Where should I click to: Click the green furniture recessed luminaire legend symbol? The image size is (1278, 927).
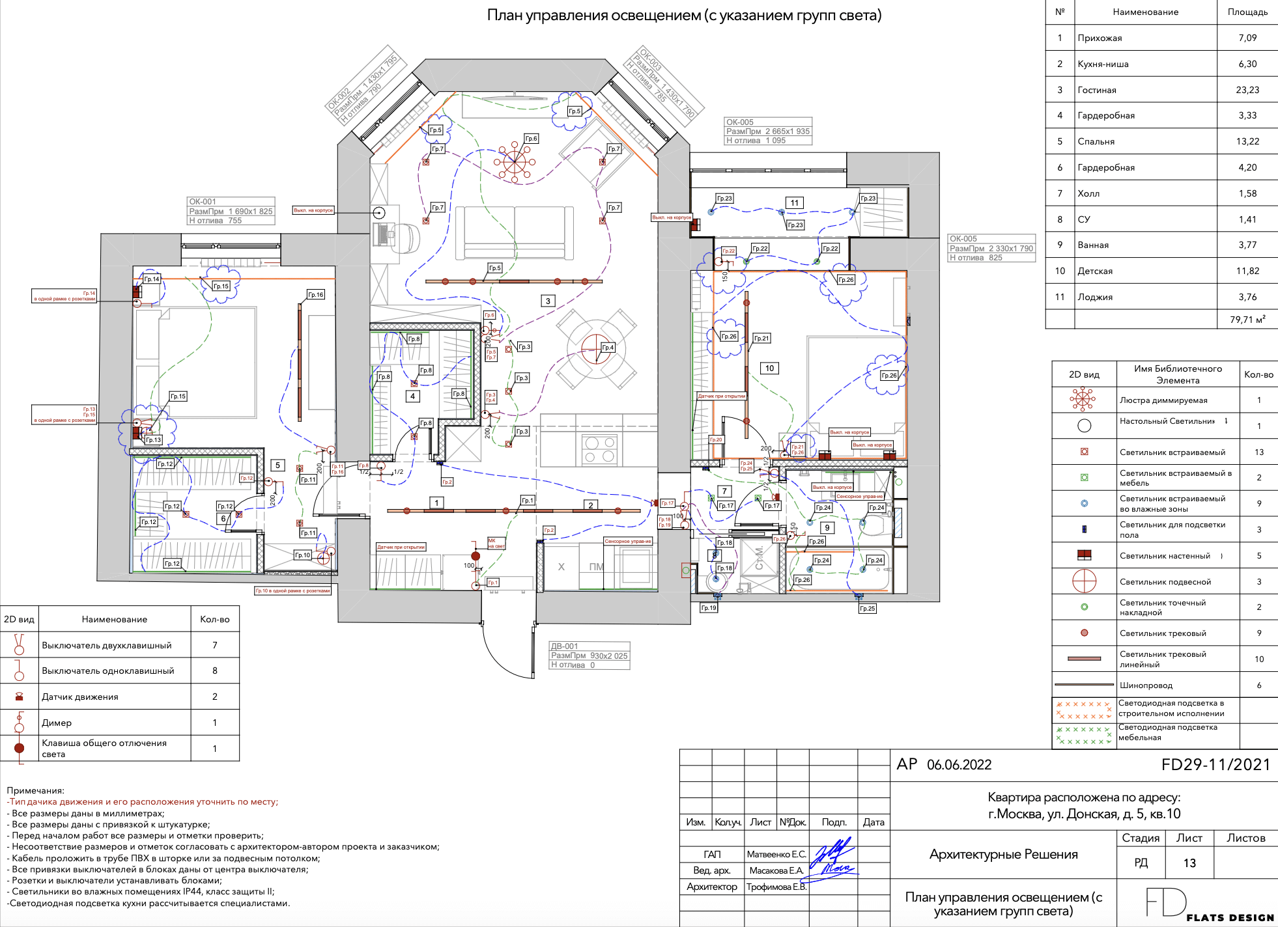1084,477
